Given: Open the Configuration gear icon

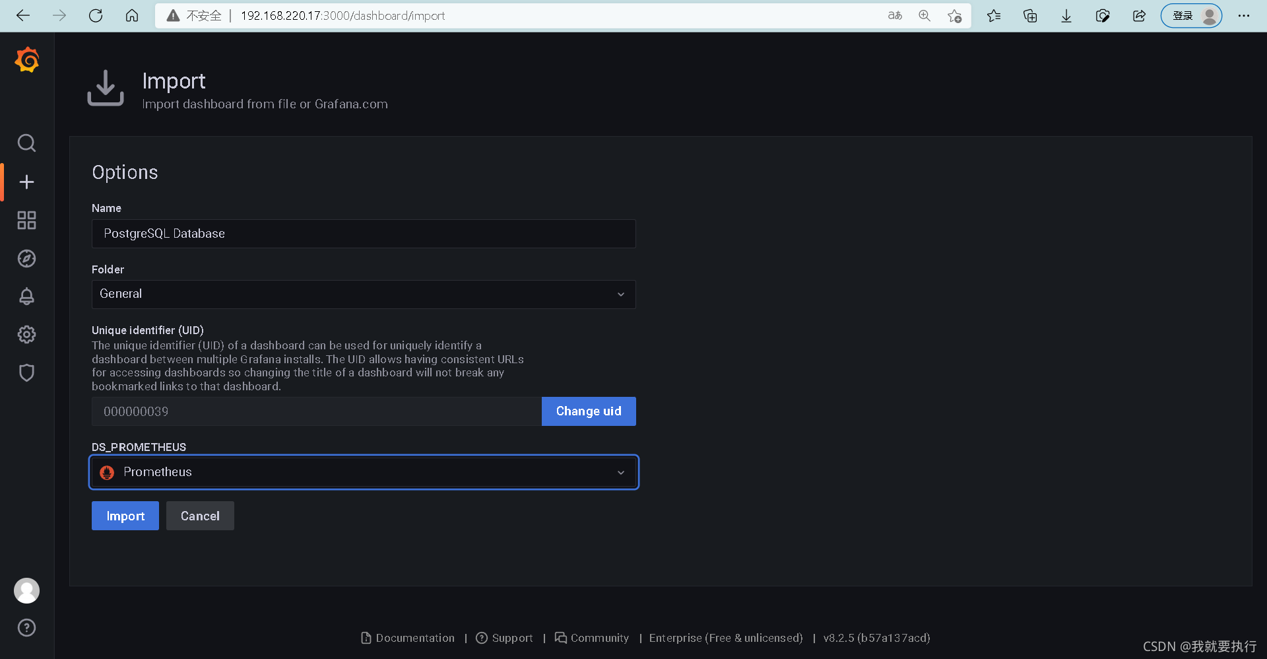Looking at the screenshot, I should coord(26,334).
